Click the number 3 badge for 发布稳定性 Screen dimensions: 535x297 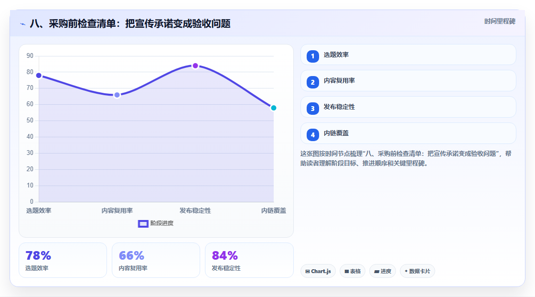[x=312, y=109]
